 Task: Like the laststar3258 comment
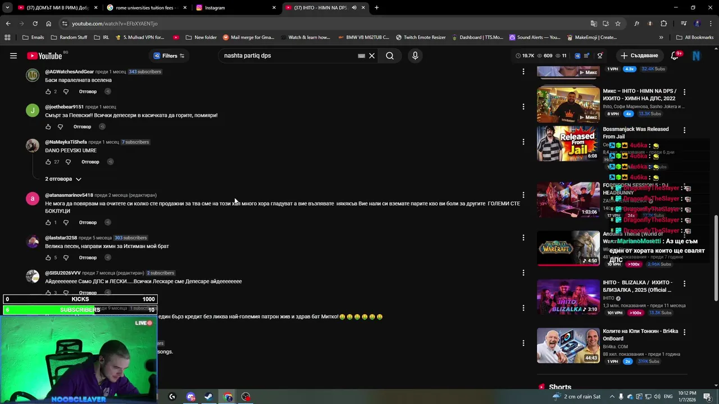(x=48, y=258)
